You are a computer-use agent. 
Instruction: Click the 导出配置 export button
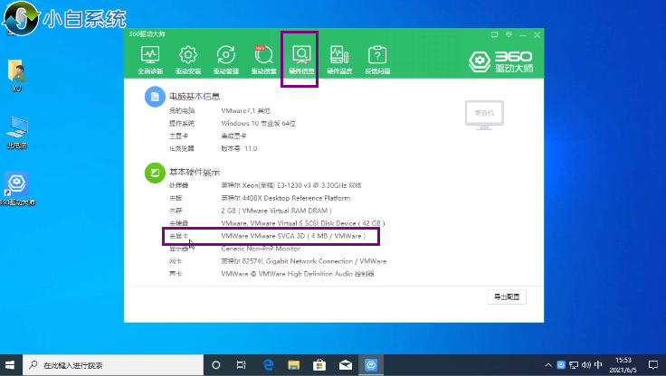(507, 296)
